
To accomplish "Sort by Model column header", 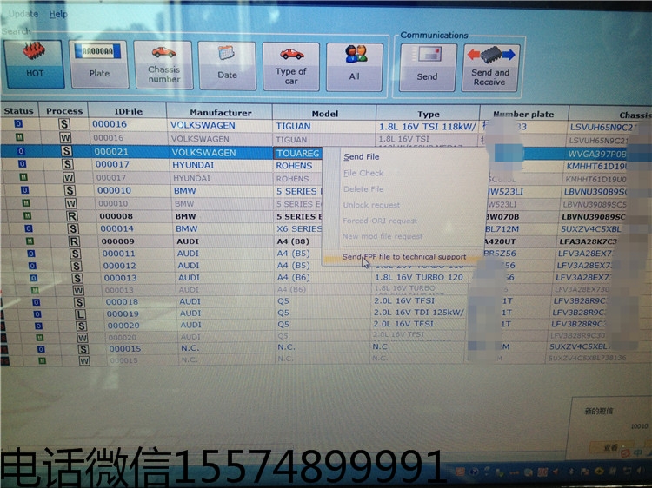I will (325, 114).
